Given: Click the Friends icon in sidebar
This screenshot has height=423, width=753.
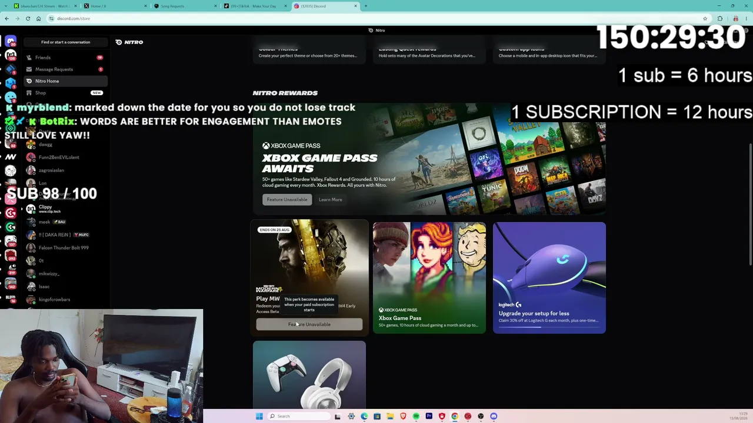Looking at the screenshot, I should [x=29, y=58].
